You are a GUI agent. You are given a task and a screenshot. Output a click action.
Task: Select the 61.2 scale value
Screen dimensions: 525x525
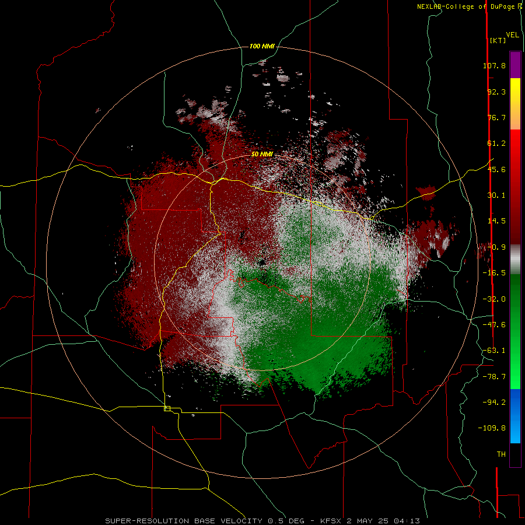pos(496,143)
